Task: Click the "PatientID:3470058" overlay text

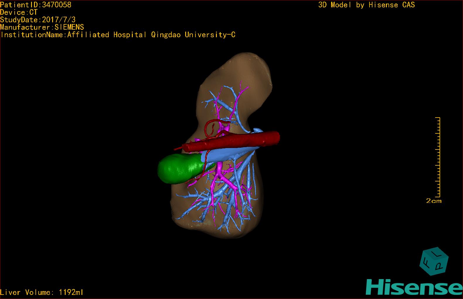Action: pyautogui.click(x=36, y=5)
